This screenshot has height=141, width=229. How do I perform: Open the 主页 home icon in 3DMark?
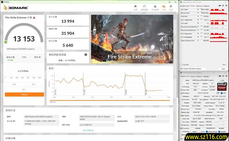pyautogui.click(x=135, y=7)
